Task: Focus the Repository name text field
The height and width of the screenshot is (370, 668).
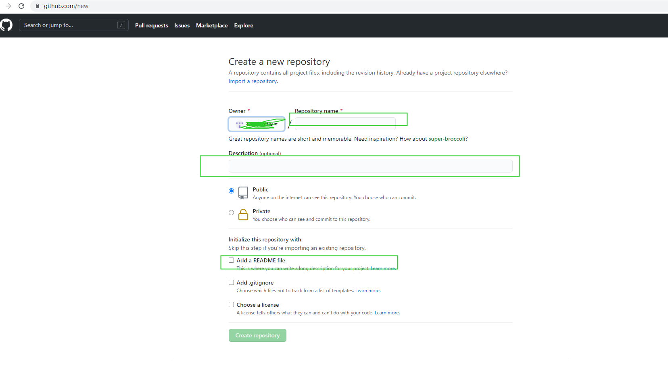Action: coord(345,123)
